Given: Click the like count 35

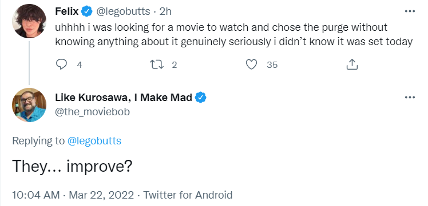Looking at the screenshot, I should [x=272, y=64].
